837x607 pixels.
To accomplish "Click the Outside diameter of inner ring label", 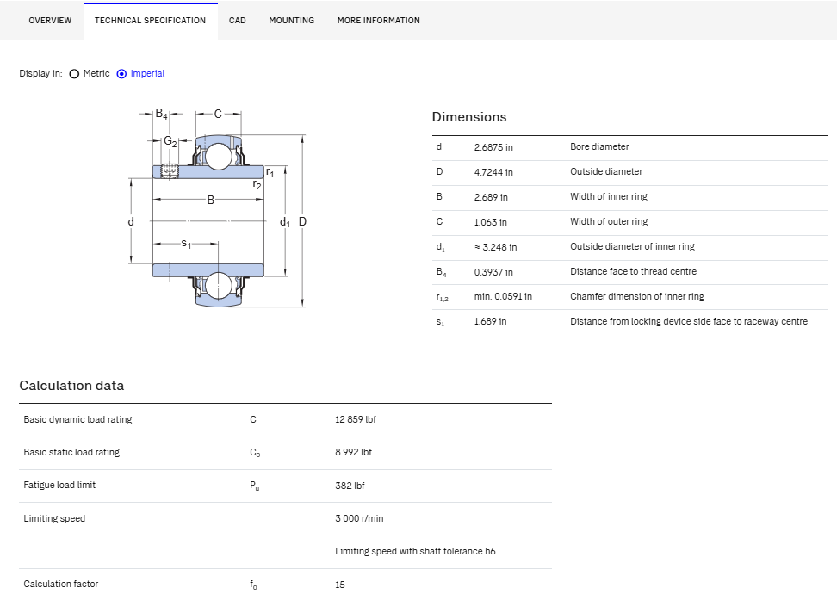I will pos(632,246).
